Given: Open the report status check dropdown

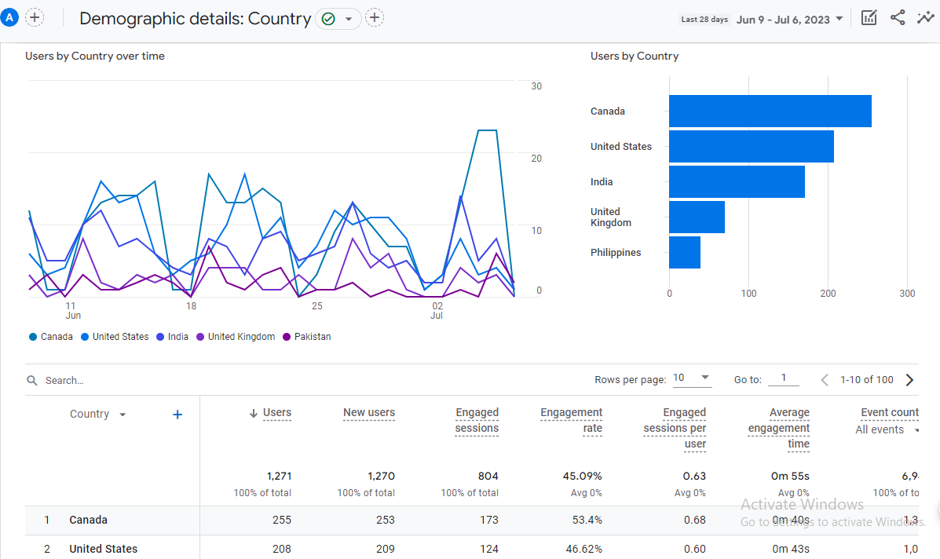Looking at the screenshot, I should [x=338, y=19].
